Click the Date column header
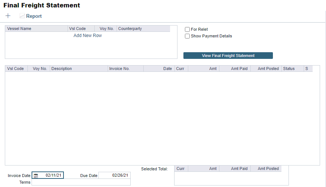 159,69
